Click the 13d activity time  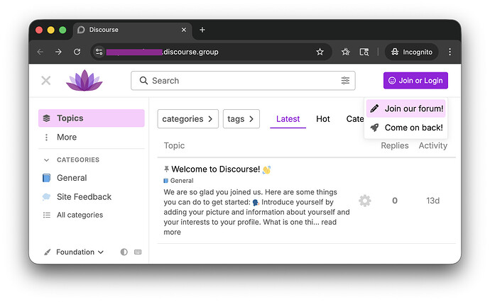click(432, 201)
